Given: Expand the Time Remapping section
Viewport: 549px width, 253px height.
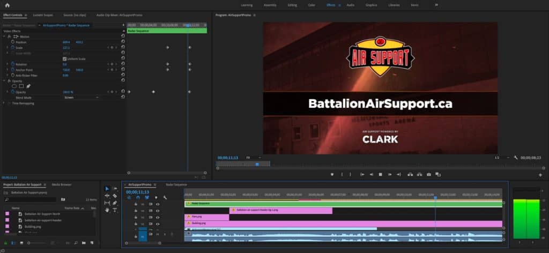Looking at the screenshot, I should [x=4, y=103].
